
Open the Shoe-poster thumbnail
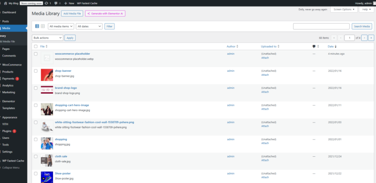pyautogui.click(x=47, y=177)
